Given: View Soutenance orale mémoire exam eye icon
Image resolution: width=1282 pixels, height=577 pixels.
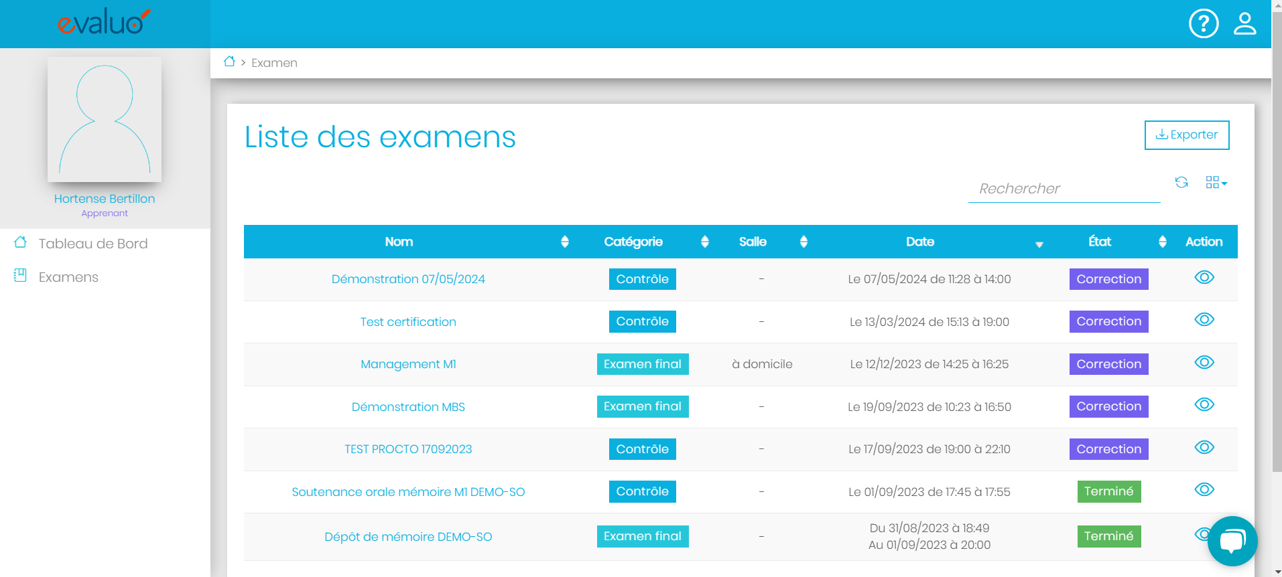Looking at the screenshot, I should click(x=1204, y=490).
